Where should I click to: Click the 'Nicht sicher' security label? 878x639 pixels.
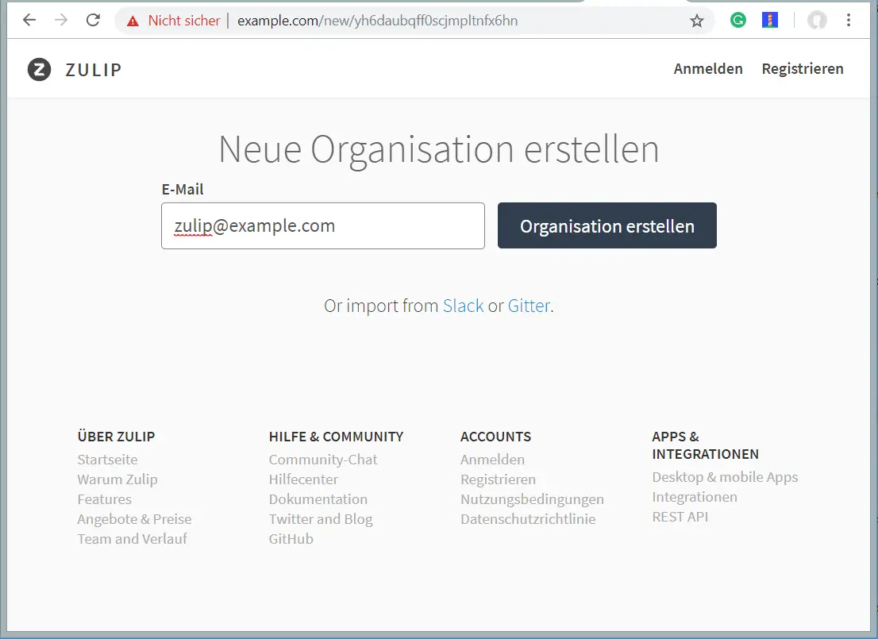coord(184,21)
